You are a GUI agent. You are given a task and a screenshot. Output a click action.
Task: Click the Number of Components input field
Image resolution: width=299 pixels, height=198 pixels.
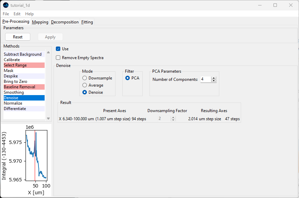tap(205, 79)
